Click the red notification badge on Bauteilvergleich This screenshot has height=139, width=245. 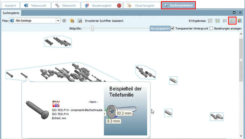tap(119, 6)
